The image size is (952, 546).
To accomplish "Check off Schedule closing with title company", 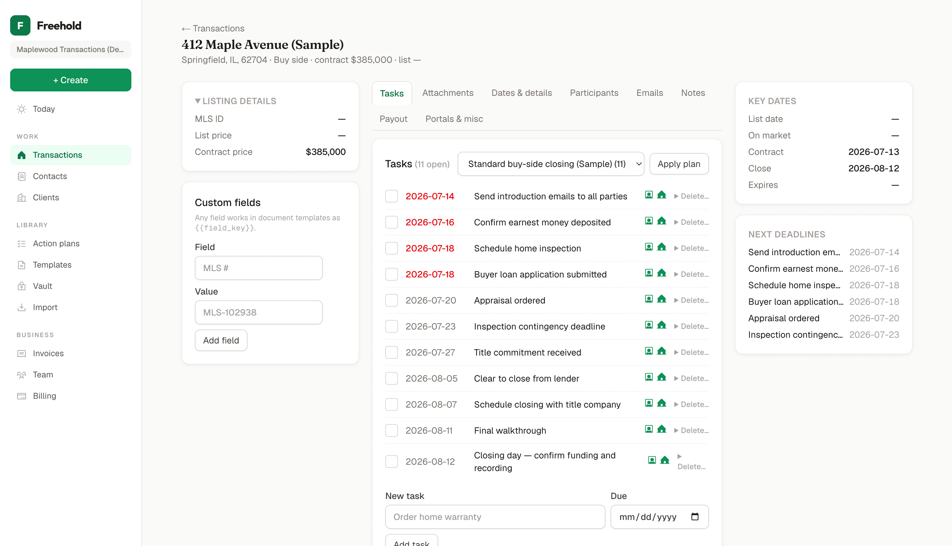I will pyautogui.click(x=392, y=405).
